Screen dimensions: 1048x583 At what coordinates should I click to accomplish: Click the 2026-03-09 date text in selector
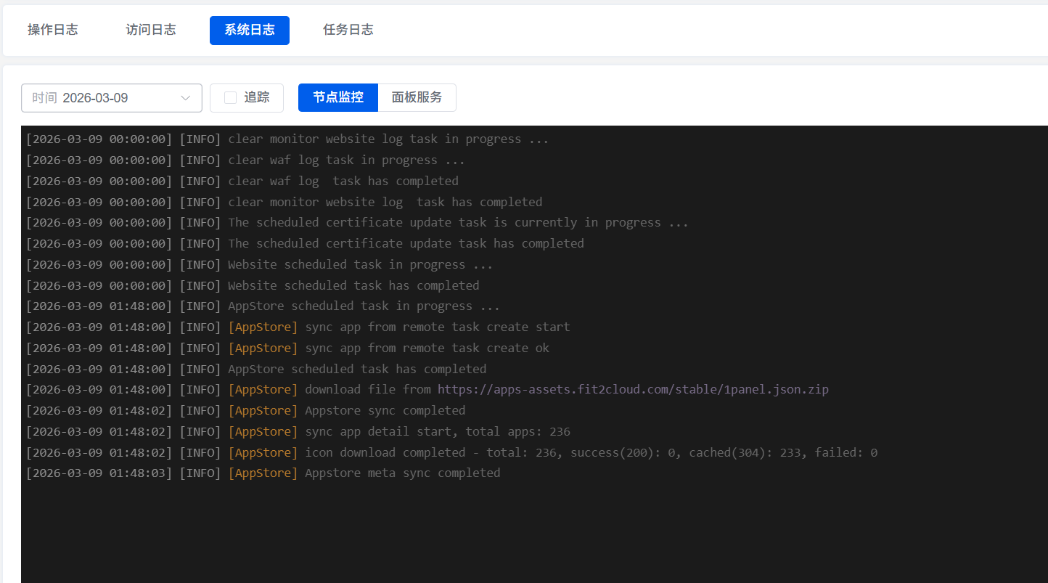[x=95, y=98]
